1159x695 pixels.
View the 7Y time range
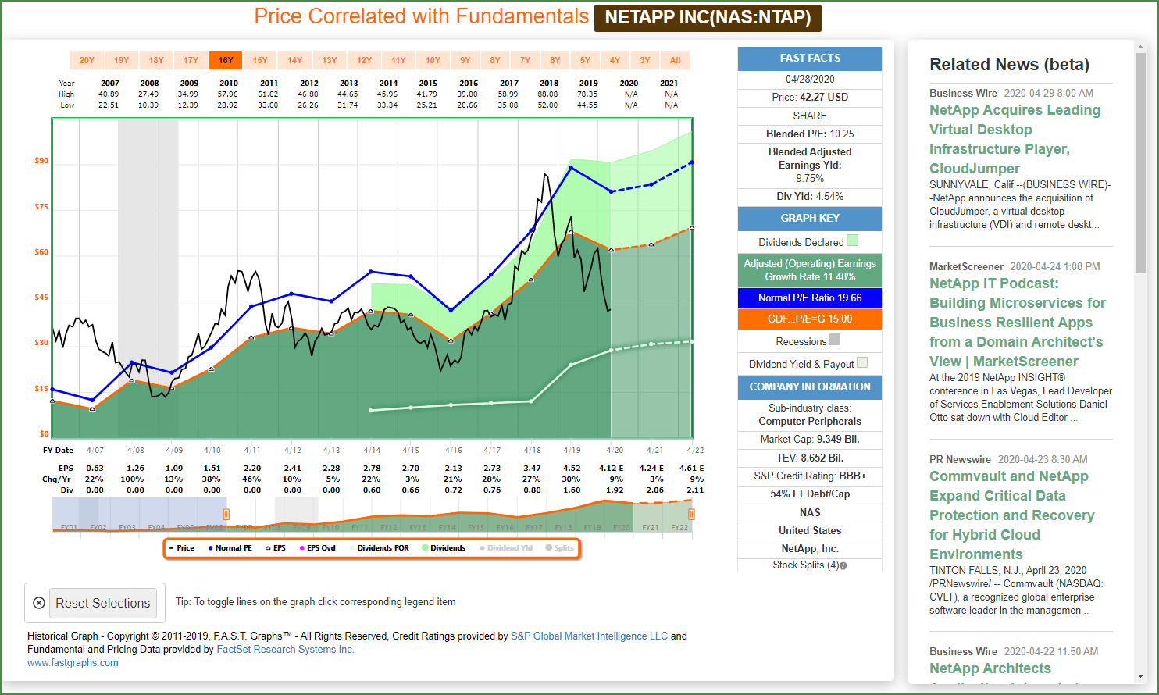525,60
